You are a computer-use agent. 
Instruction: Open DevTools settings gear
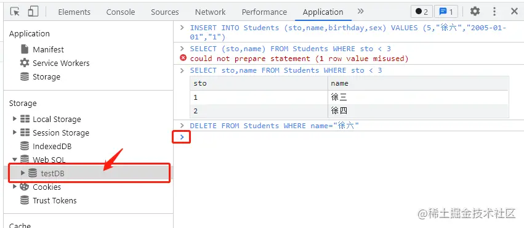475,12
